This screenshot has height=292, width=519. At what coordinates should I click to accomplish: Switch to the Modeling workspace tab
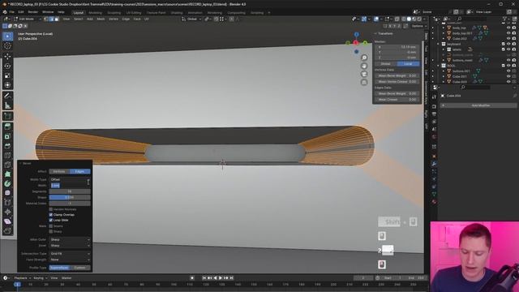[95, 13]
